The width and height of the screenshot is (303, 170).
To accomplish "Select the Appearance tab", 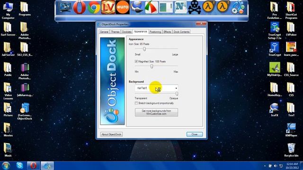I will click(141, 32).
